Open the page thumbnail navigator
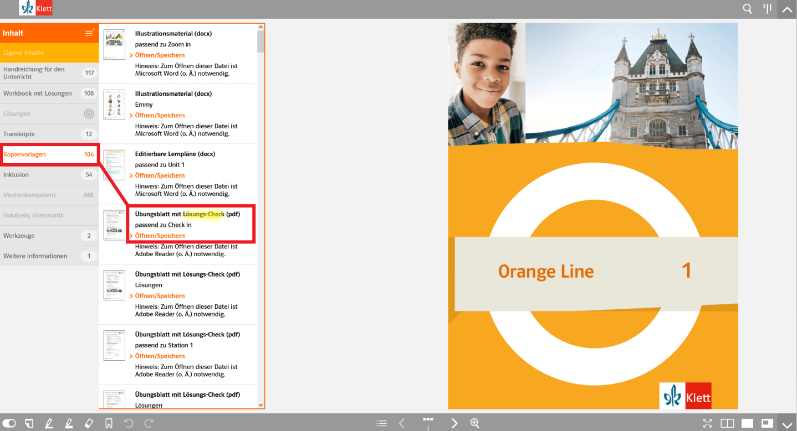The height and width of the screenshot is (431, 797). pos(428,423)
